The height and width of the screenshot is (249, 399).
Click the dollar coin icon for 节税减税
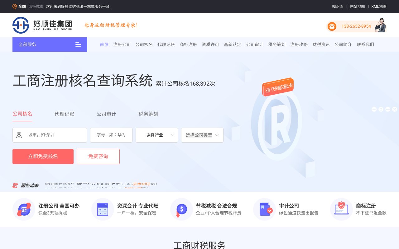click(181, 209)
